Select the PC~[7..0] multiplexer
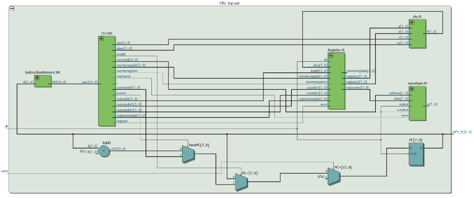This screenshot has height=198, width=474. 241,182
